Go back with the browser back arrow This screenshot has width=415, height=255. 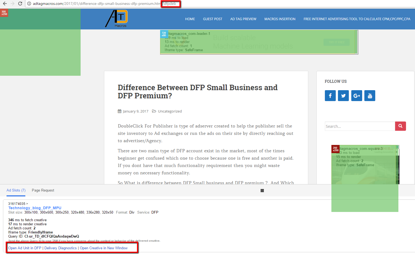click(x=5, y=4)
